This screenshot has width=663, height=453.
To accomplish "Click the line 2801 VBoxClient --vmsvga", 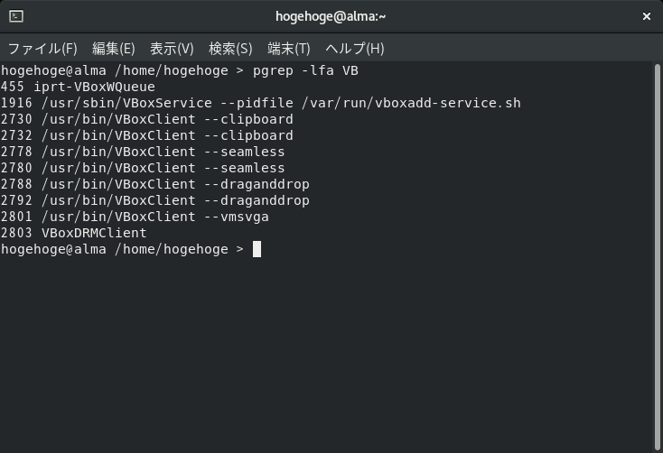I will (135, 217).
